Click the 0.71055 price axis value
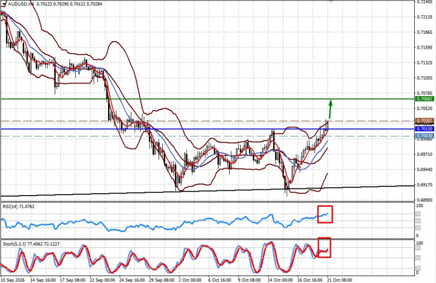The height and width of the screenshot is (283, 436). click(425, 78)
